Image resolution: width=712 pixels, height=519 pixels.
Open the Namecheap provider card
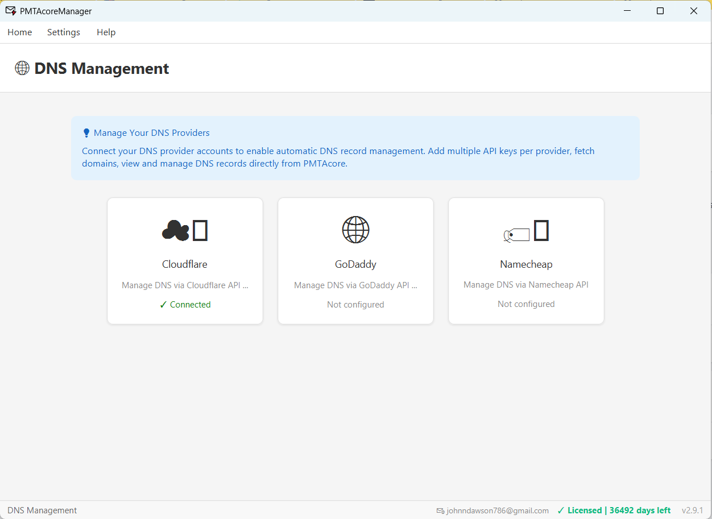(525, 260)
